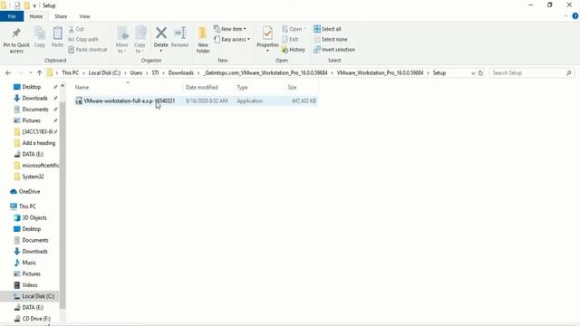Image resolution: width=580 pixels, height=326 pixels.
Task: Click the Rename ribbon icon
Action: (x=179, y=33)
